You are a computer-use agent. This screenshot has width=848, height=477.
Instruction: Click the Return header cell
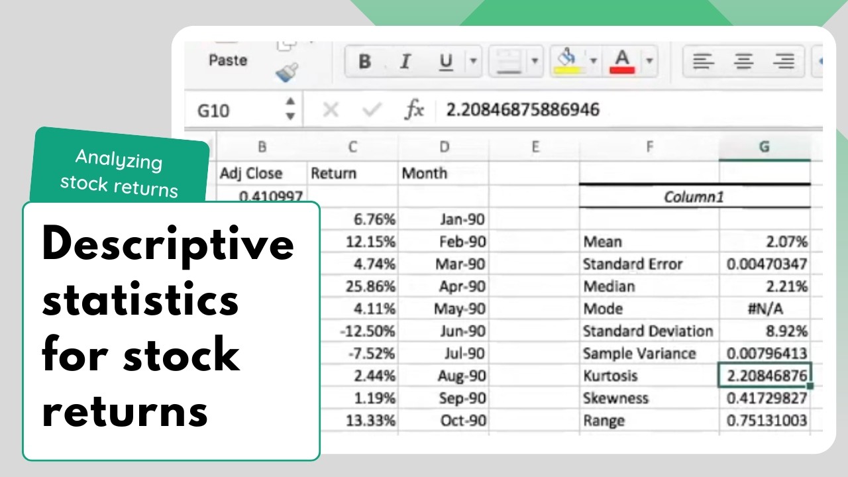point(352,173)
